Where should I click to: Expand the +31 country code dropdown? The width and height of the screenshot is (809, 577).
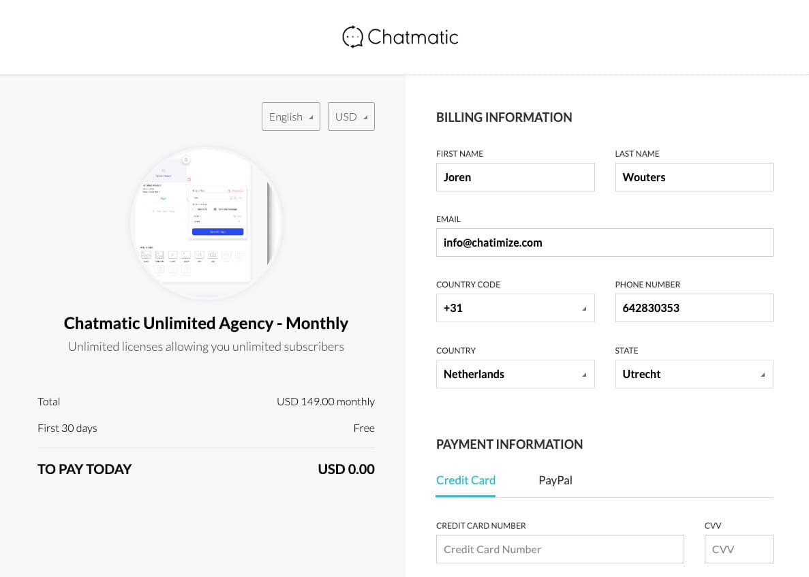[515, 308]
